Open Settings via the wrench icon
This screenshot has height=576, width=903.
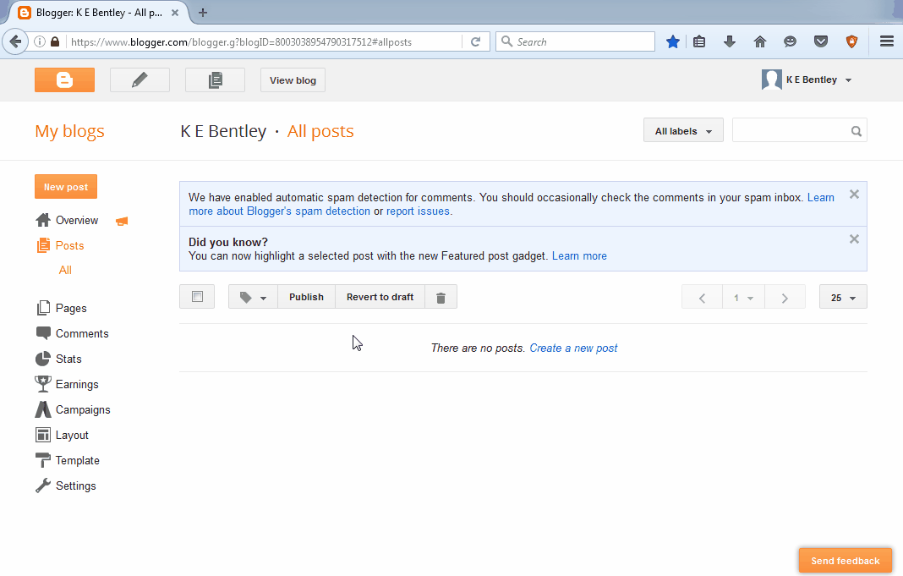[x=43, y=485]
